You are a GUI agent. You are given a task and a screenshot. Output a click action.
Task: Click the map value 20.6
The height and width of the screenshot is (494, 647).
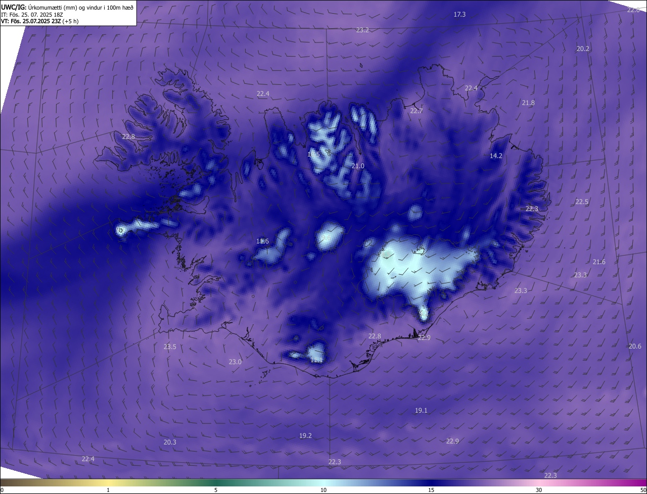[x=635, y=347]
